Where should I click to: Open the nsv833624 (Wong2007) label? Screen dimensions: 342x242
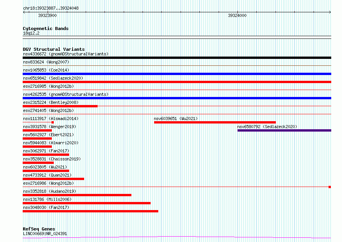[x=46, y=62]
